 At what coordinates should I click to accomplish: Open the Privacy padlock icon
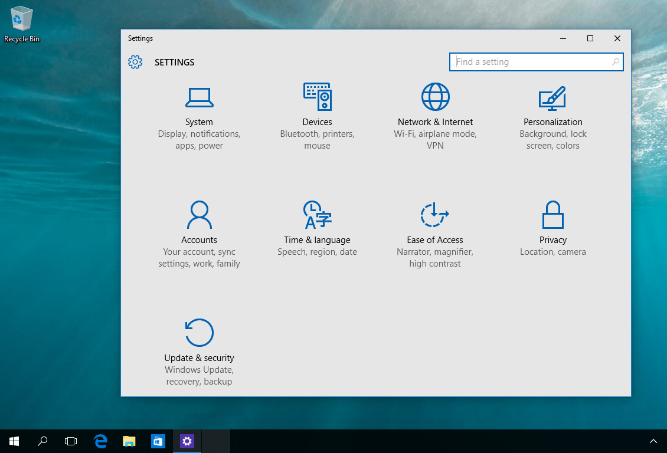[552, 215]
